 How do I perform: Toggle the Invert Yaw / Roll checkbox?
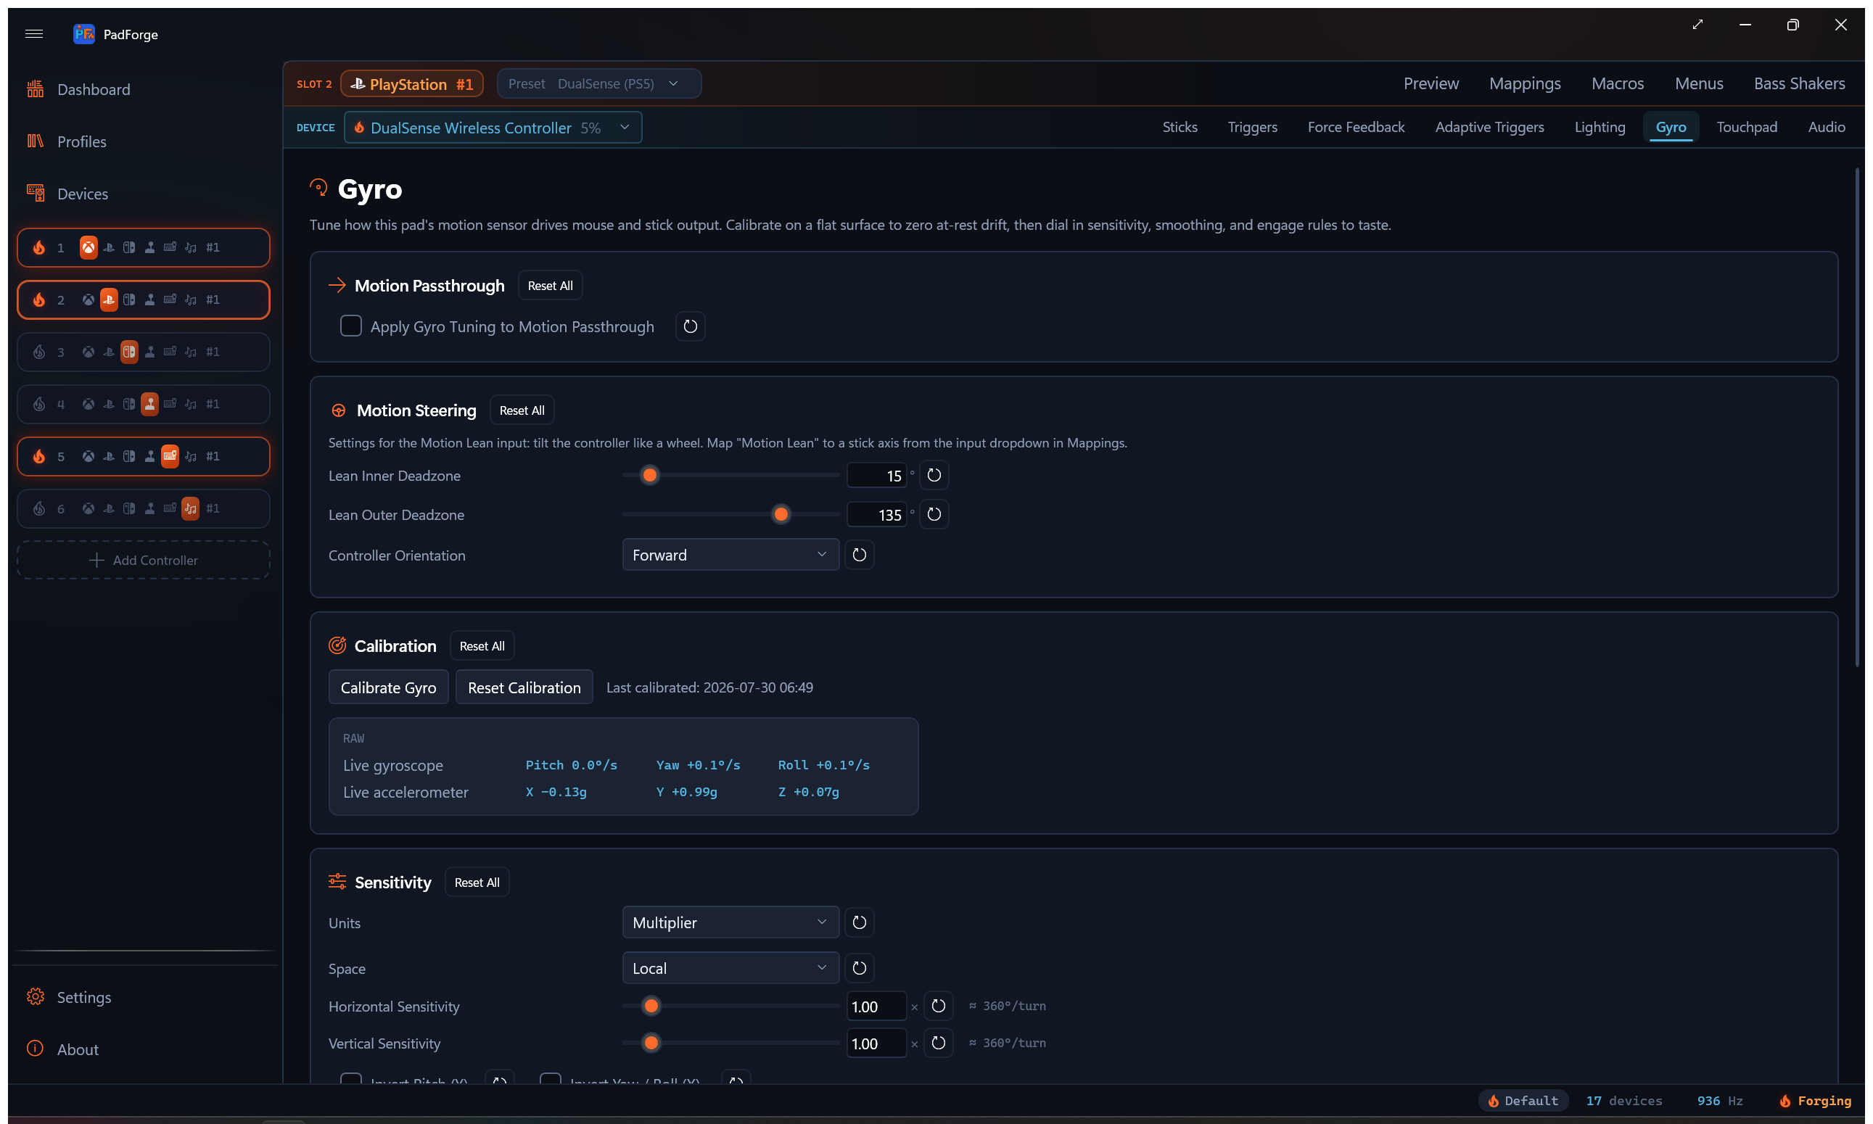click(550, 1078)
